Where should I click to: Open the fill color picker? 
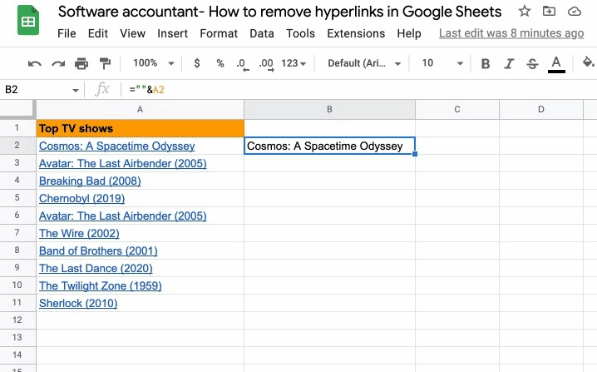coord(589,62)
